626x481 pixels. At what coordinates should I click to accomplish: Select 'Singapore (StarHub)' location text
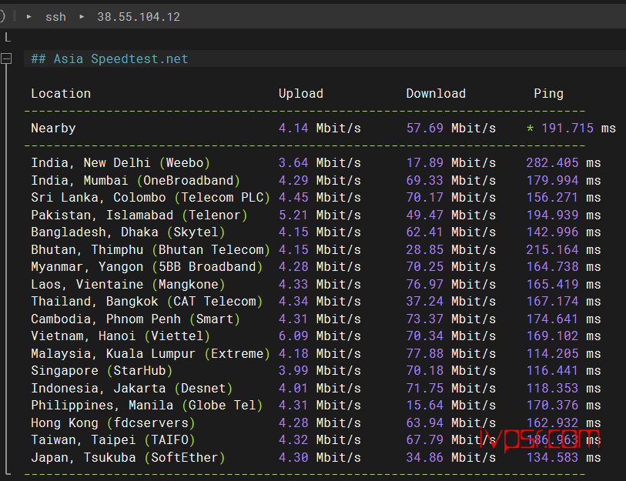[x=102, y=371]
